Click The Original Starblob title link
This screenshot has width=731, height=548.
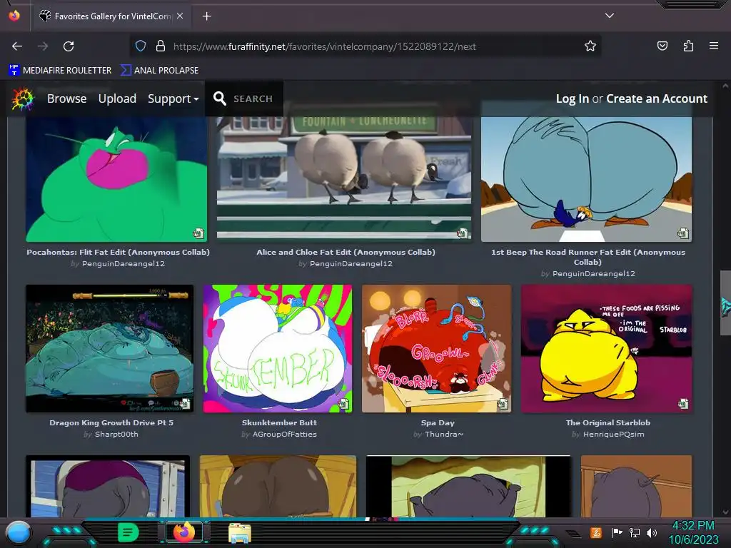608,422
